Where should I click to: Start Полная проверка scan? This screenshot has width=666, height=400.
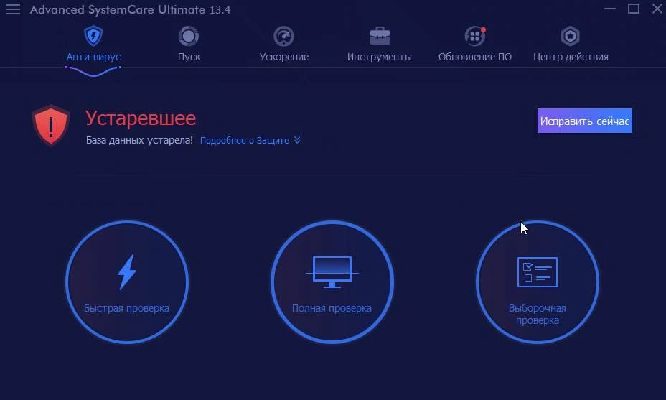332,282
